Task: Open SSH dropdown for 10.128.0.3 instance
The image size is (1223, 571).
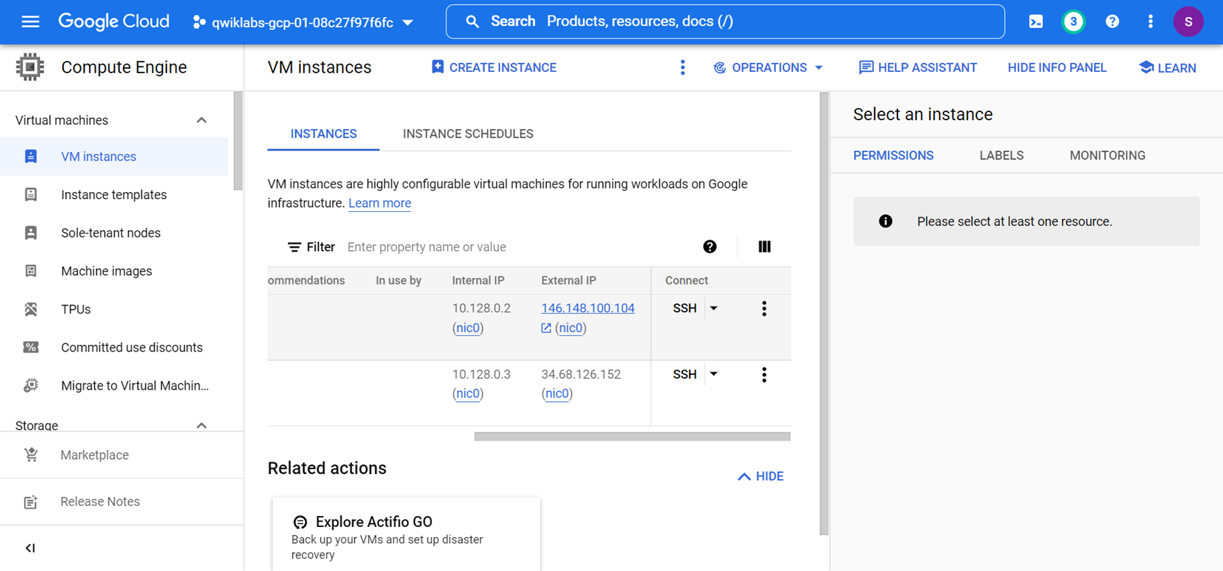Action: pos(714,374)
